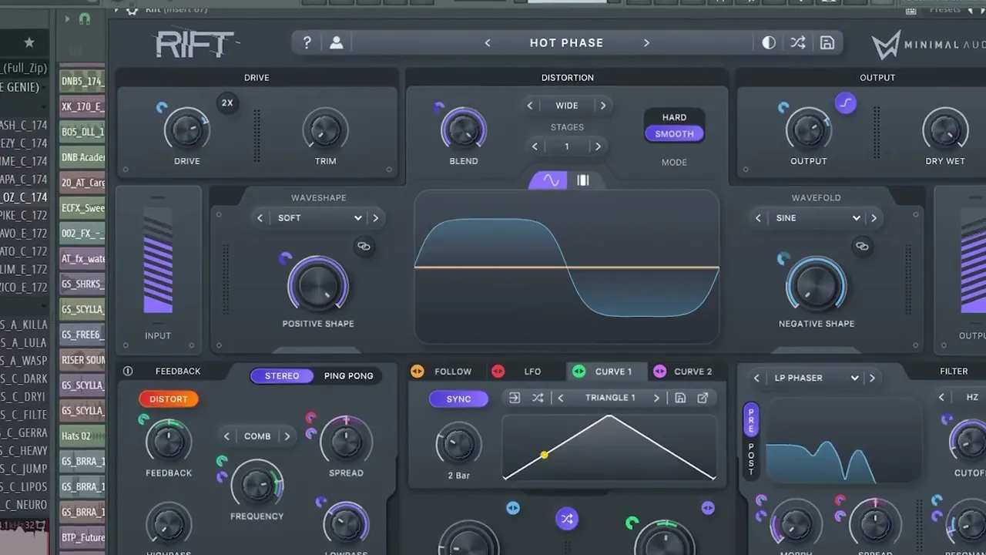Switch to the waveform curve display view
The image size is (986, 555).
click(551, 180)
